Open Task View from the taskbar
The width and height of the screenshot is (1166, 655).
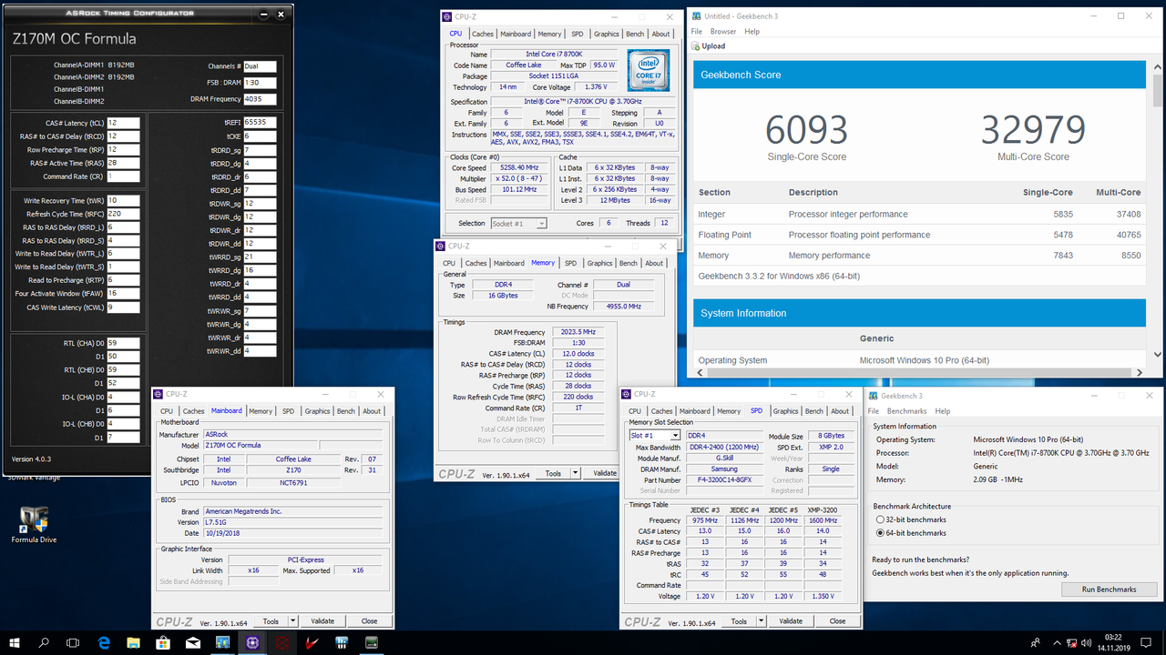click(x=74, y=642)
